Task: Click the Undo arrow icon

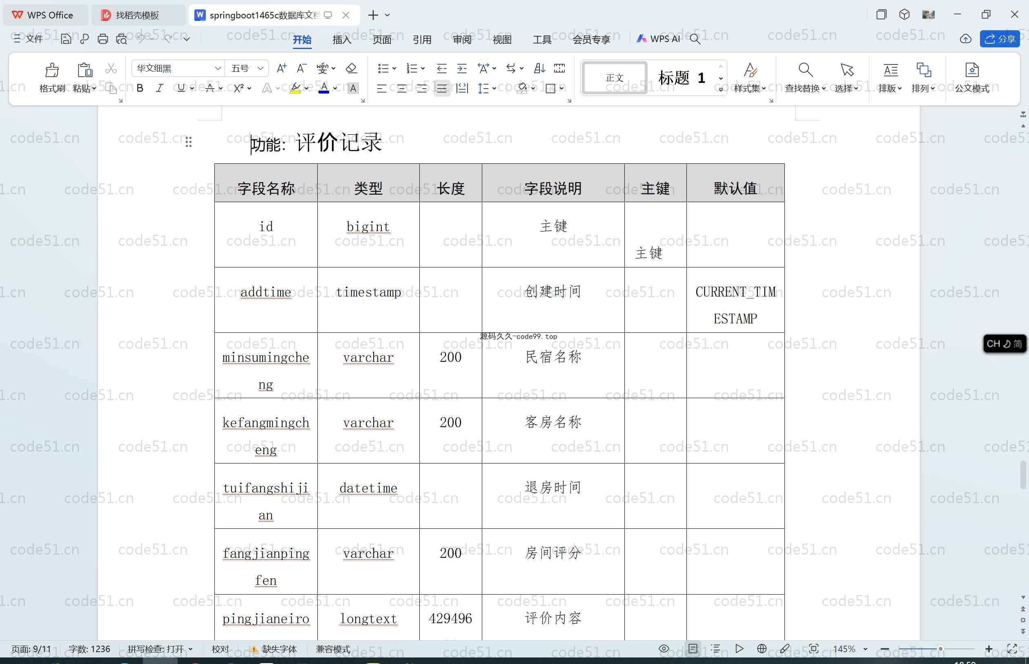Action: pyautogui.click(x=140, y=38)
